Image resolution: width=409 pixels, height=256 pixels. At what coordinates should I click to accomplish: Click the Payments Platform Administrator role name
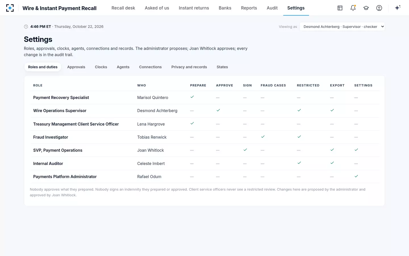(65, 177)
